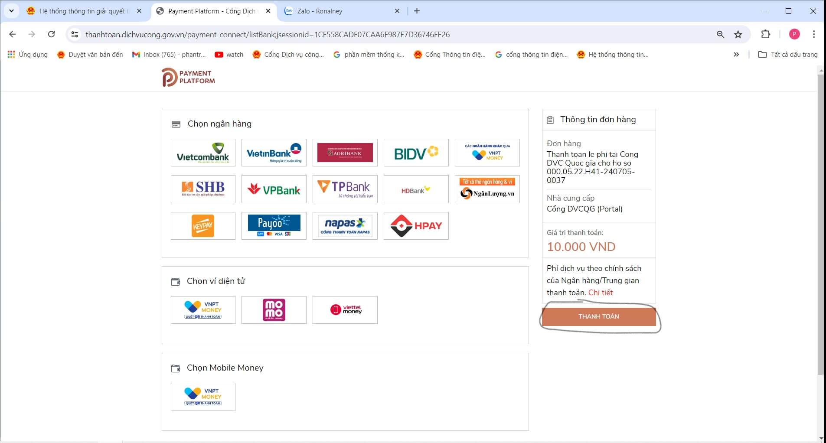
Task: Click the address bar URL
Action: (268, 35)
